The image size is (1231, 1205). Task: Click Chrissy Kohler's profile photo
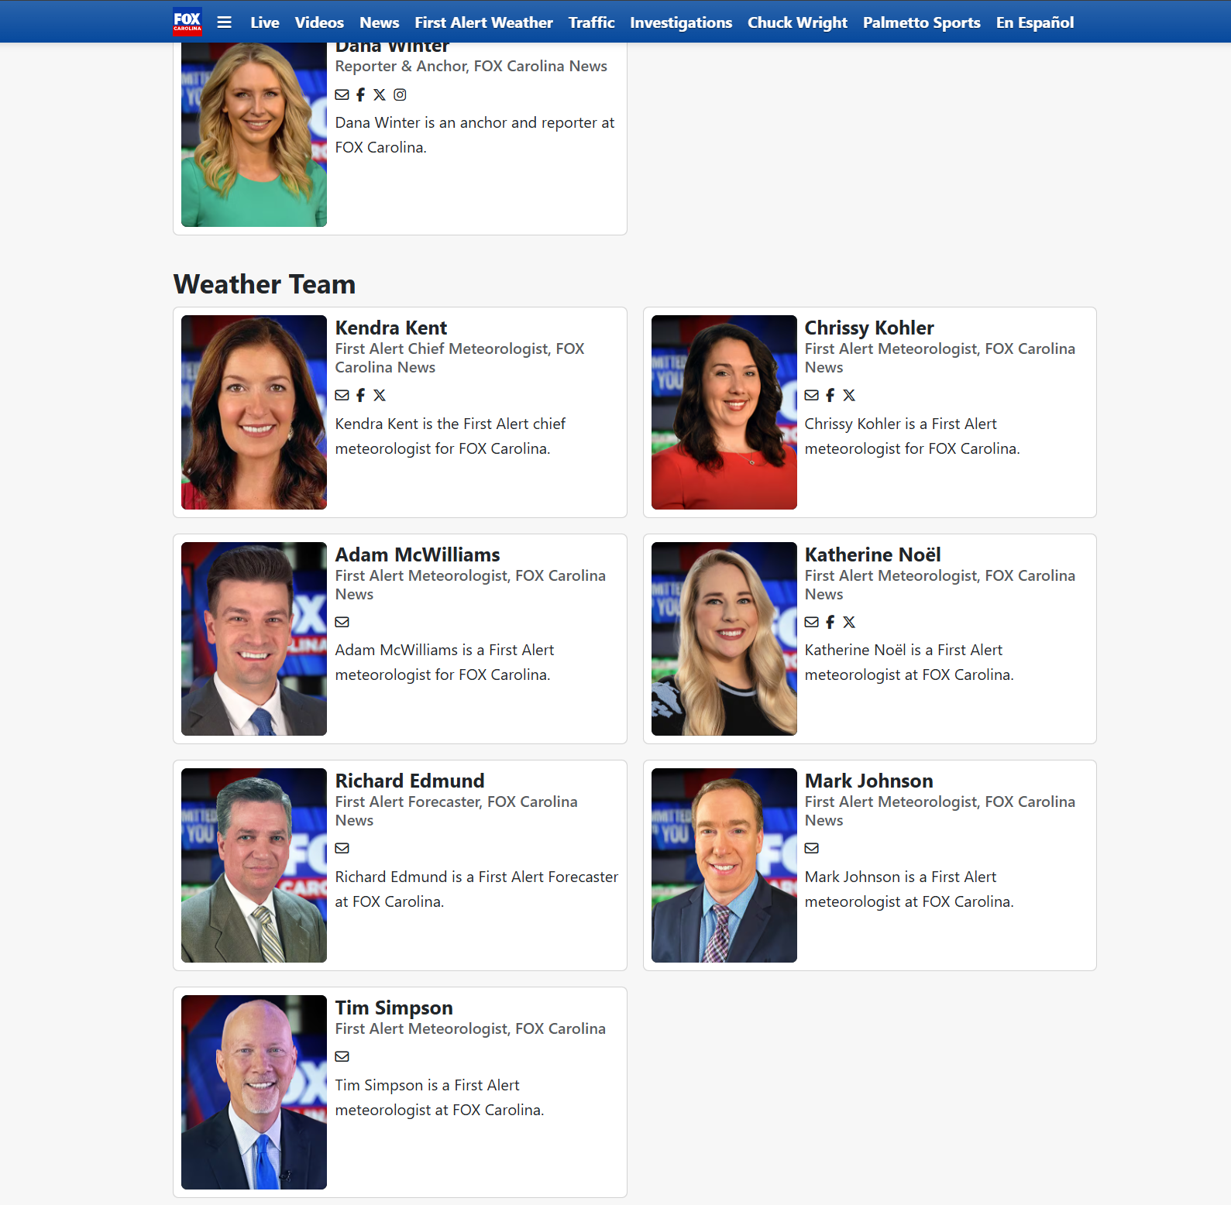click(x=724, y=412)
